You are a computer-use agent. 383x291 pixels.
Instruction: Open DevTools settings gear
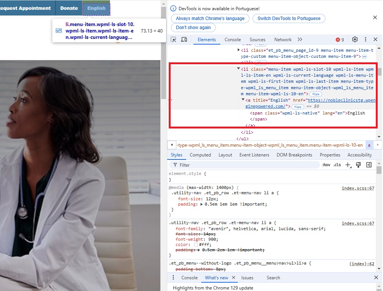(355, 39)
